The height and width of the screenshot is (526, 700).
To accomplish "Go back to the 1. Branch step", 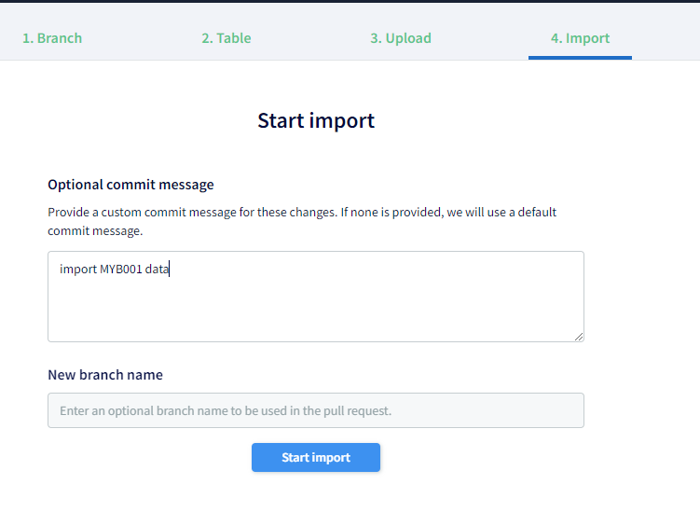I will (x=52, y=38).
